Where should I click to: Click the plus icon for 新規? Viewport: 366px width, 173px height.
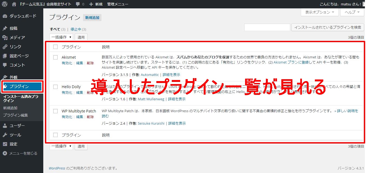(x=91, y=4)
